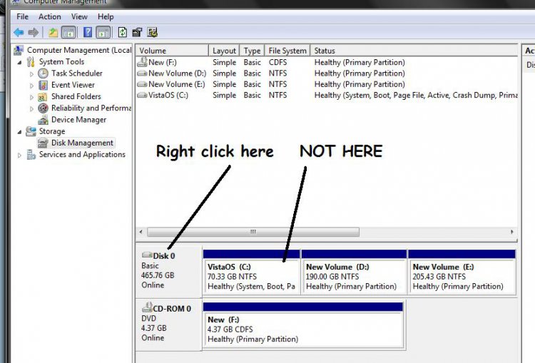Click the Up one level folder icon

[x=53, y=32]
